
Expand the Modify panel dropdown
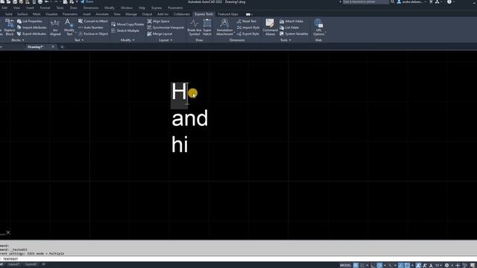click(x=127, y=40)
